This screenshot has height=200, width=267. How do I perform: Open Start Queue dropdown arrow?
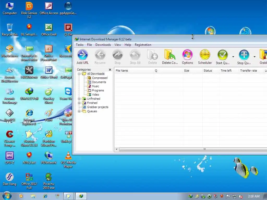point(233,57)
